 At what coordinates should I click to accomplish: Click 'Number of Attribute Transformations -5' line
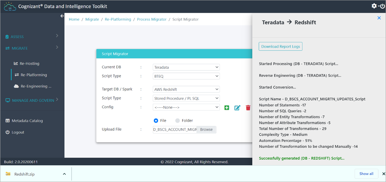pos(295,123)
